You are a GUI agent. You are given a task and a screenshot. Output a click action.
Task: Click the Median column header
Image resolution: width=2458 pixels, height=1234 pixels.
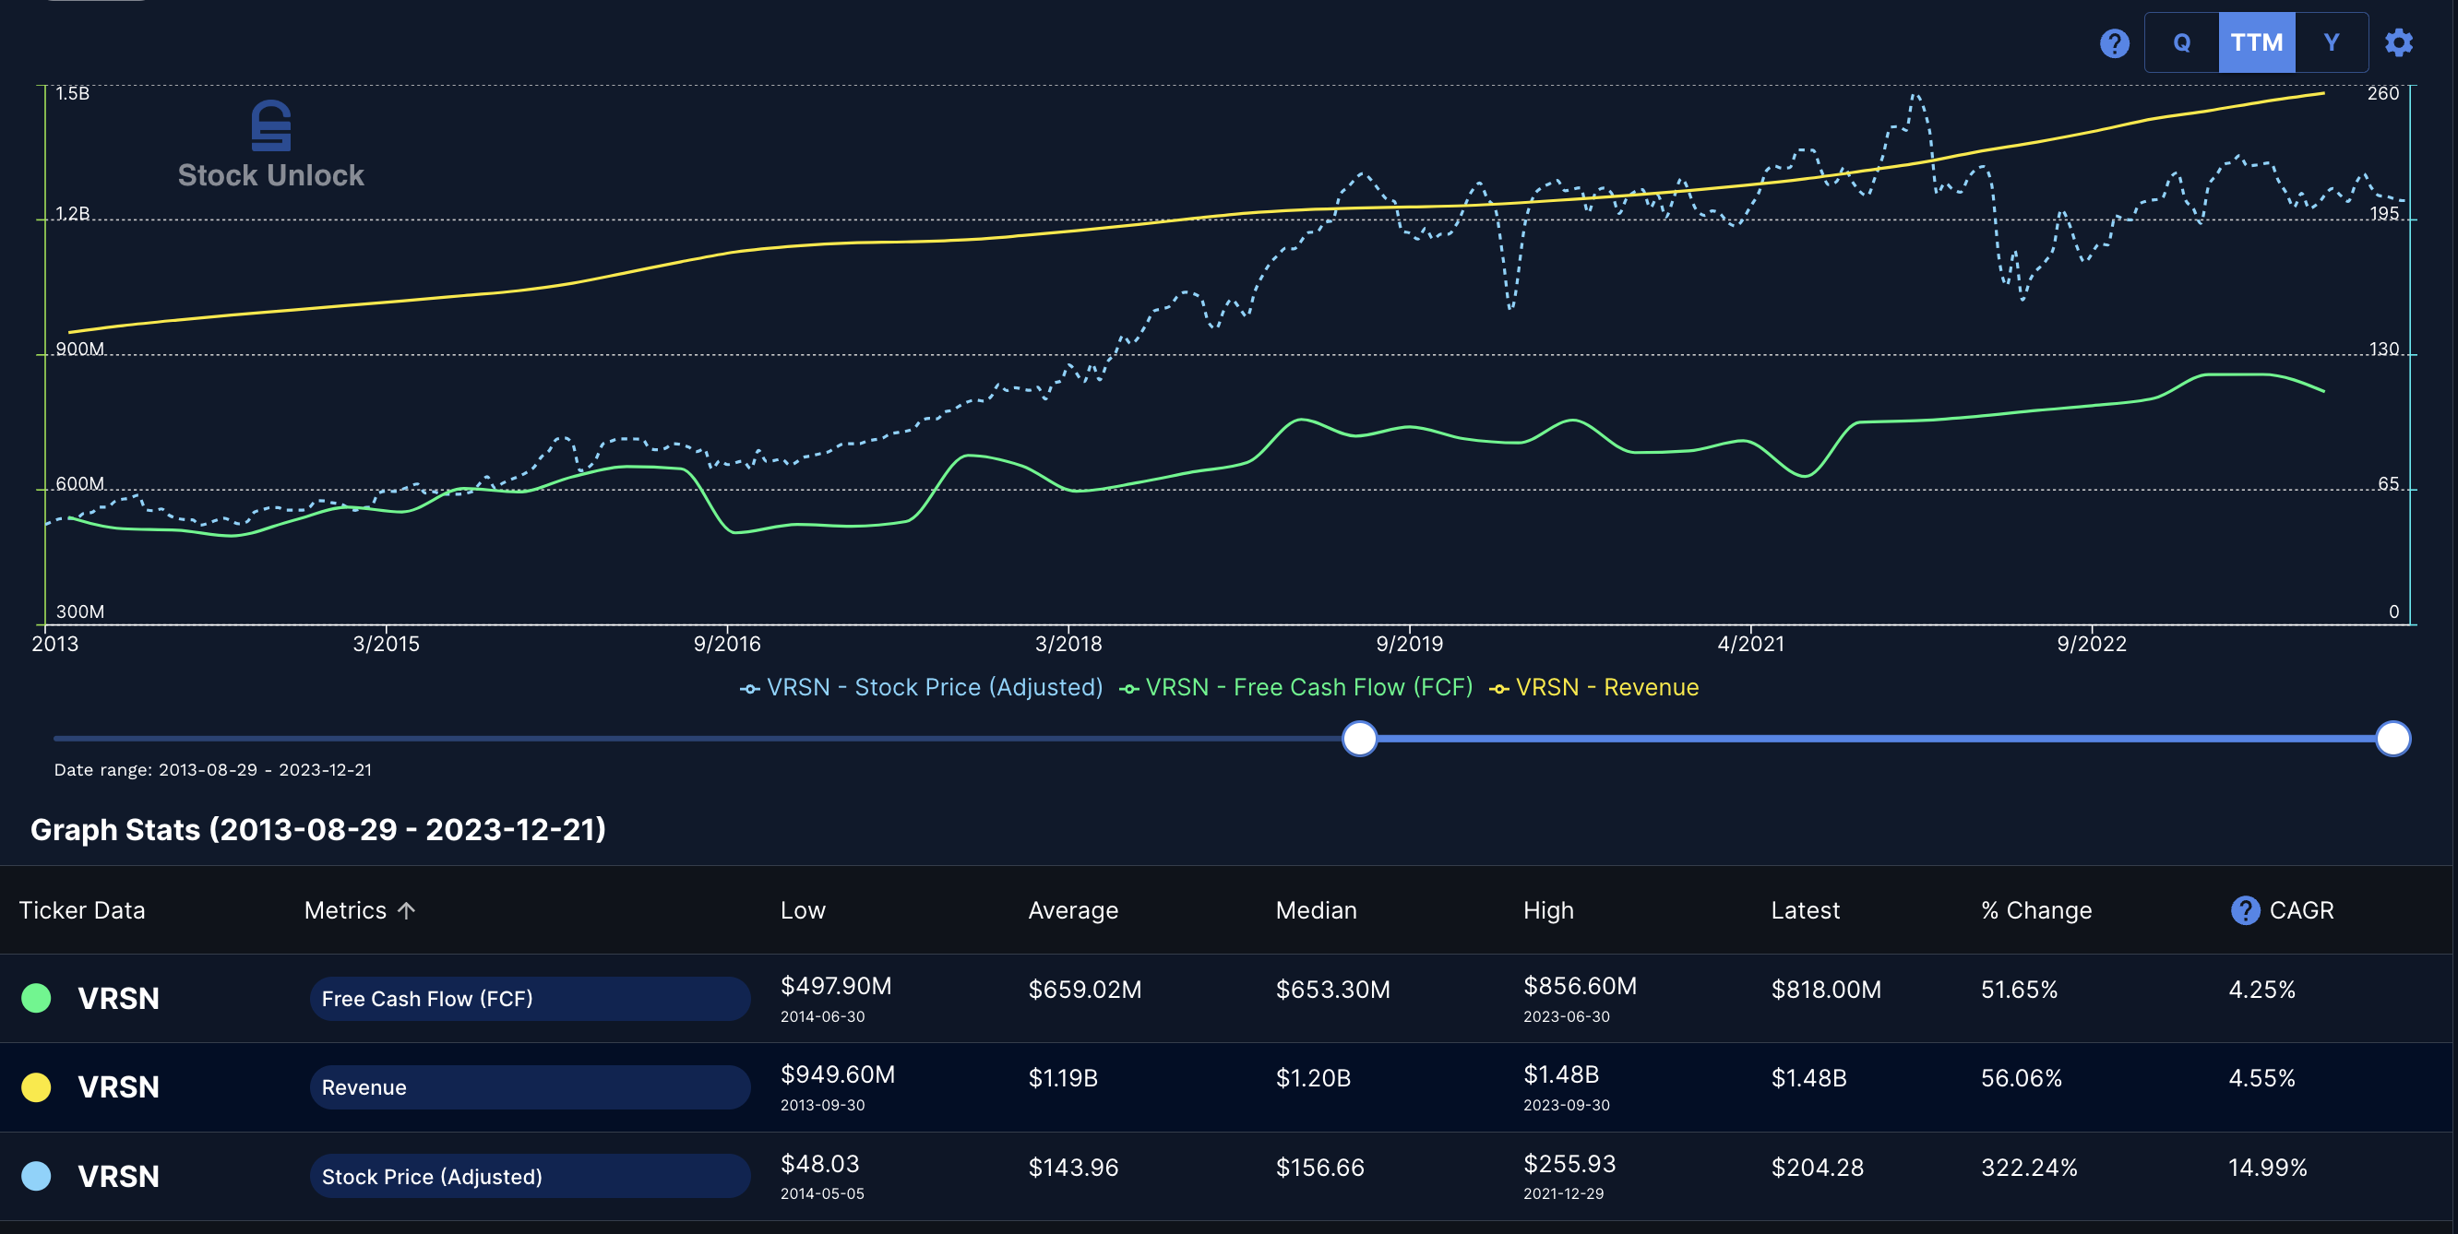click(x=1316, y=910)
